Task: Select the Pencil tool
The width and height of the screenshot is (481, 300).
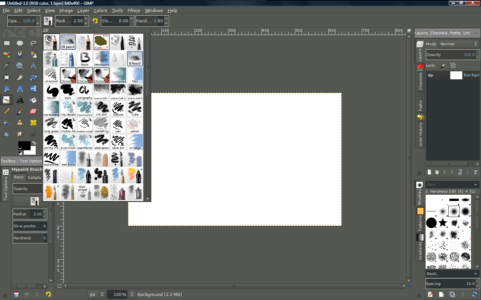Action: tap(7, 111)
